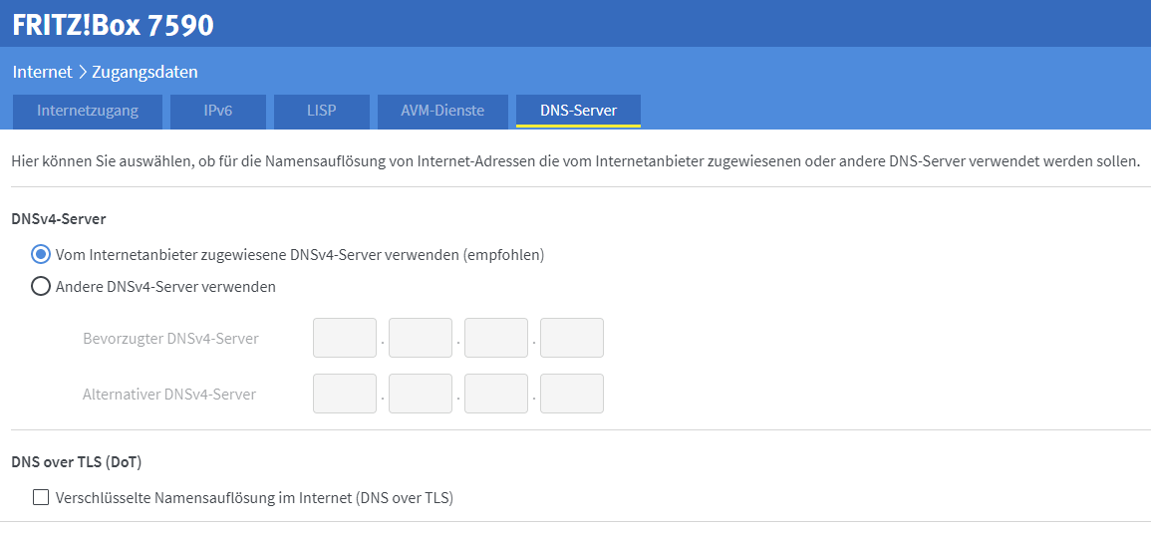1151x536 pixels.
Task: Enable DNS over TLS encrypted name resolution
Action: [41, 498]
